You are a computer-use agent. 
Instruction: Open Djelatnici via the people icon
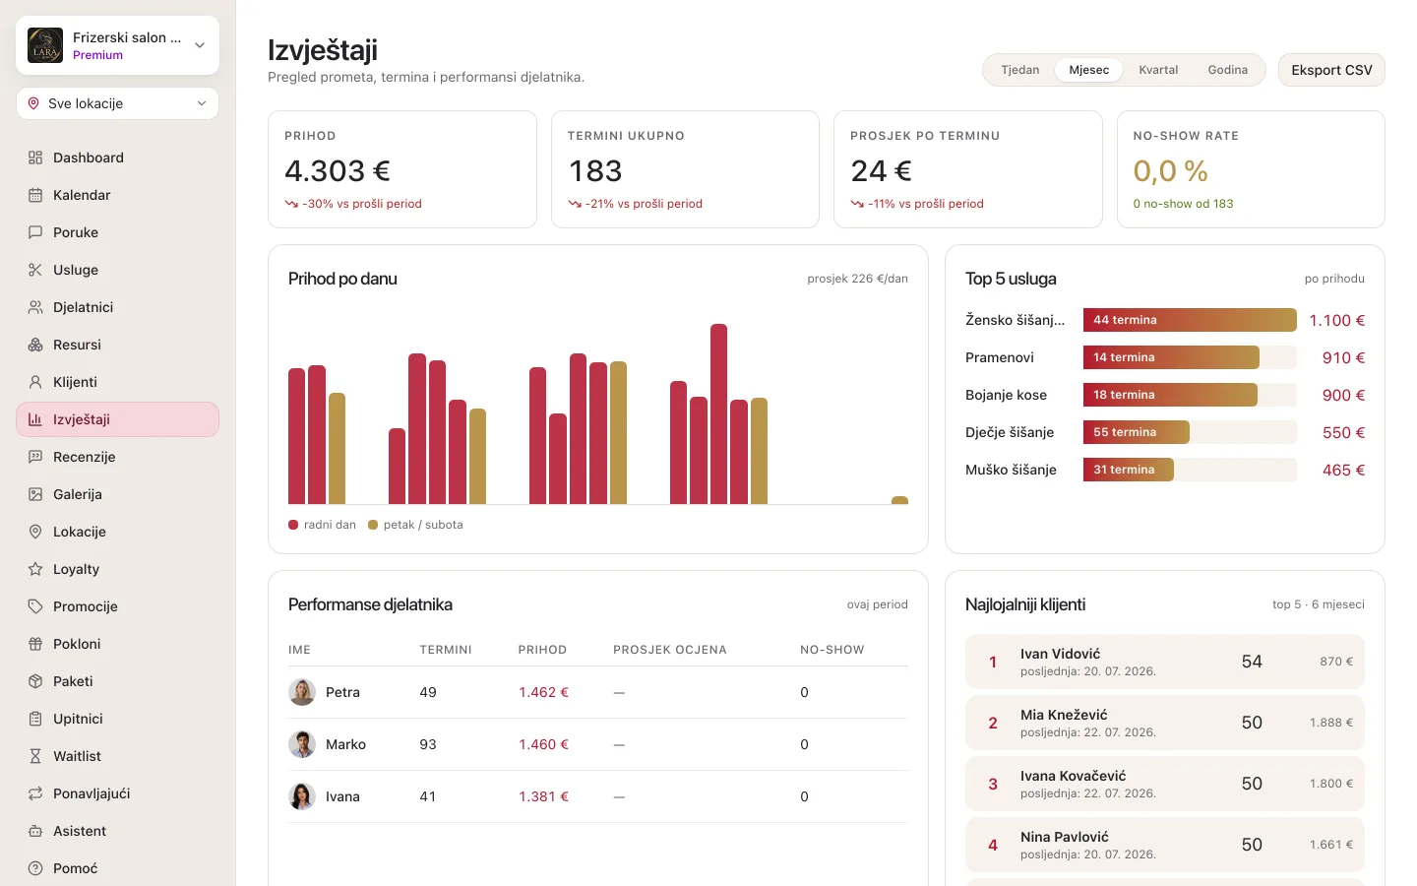pyautogui.click(x=35, y=307)
